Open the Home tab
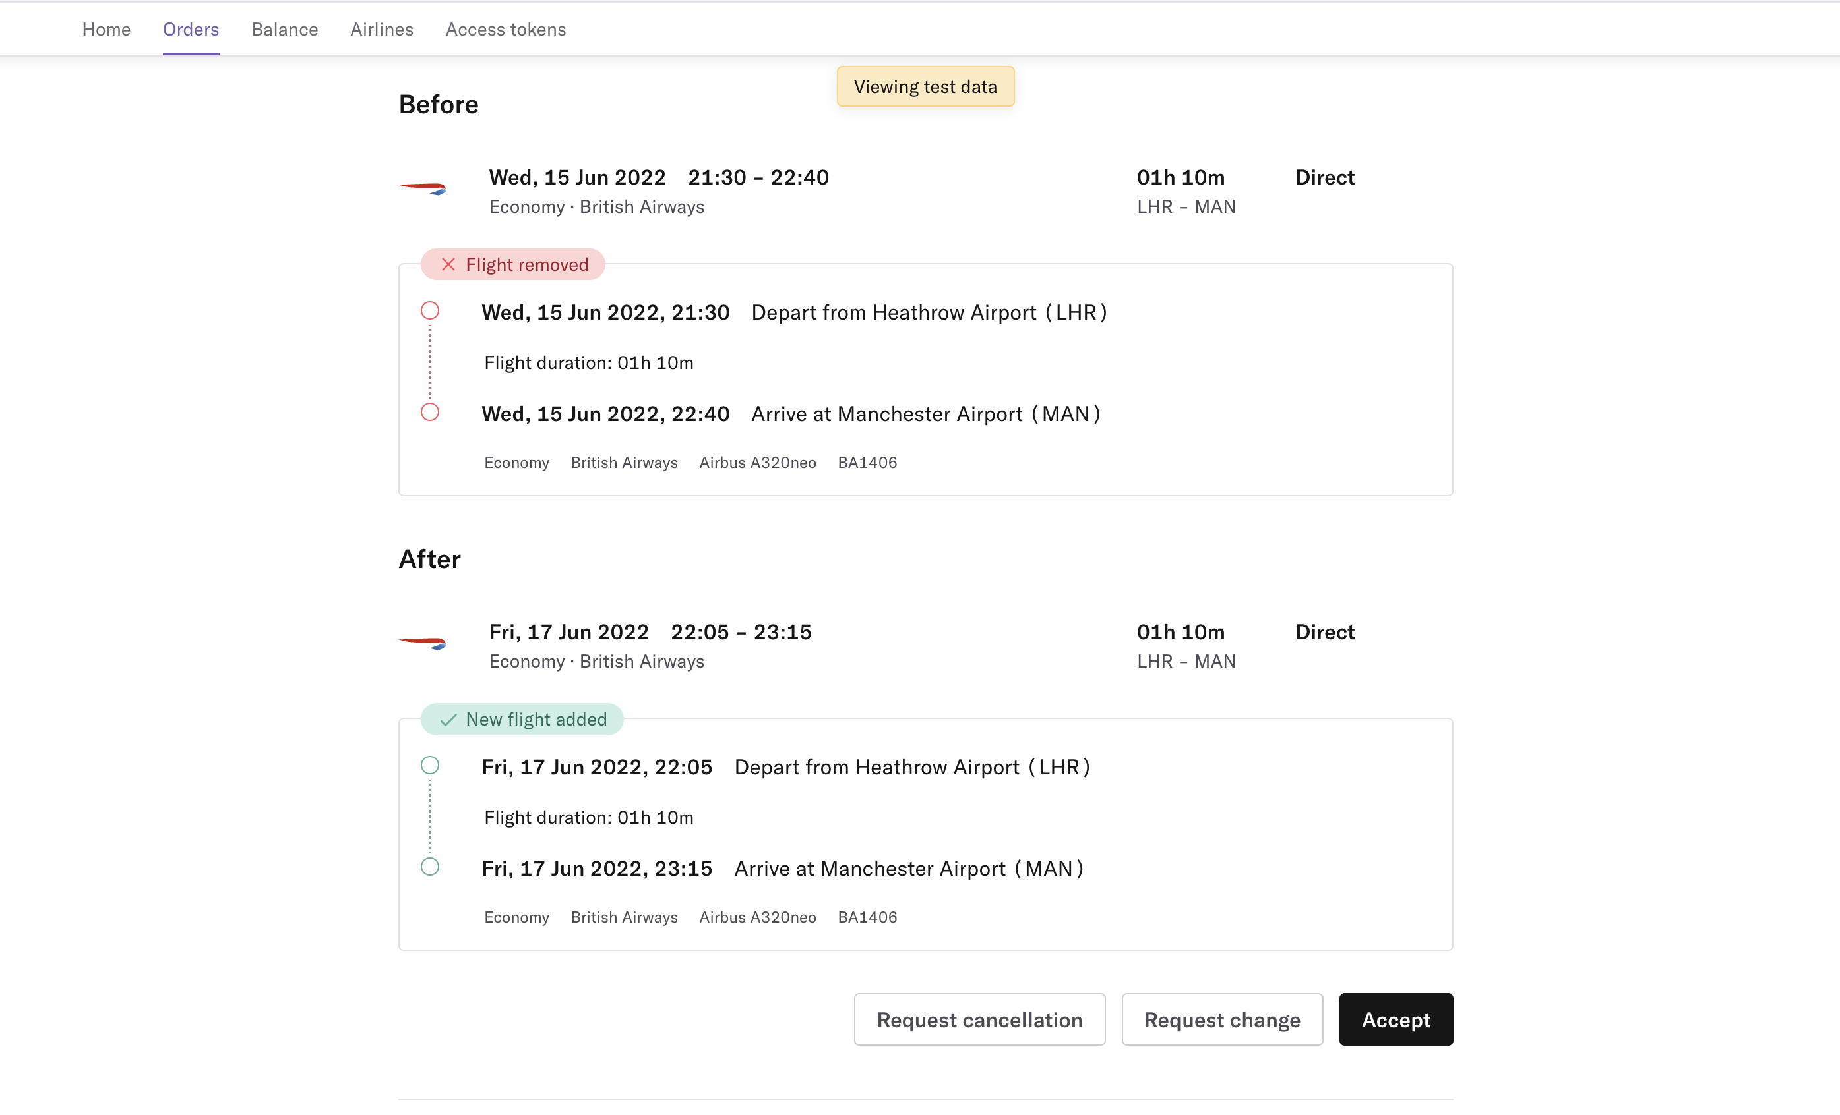Image resolution: width=1840 pixels, height=1115 pixels. (106, 29)
